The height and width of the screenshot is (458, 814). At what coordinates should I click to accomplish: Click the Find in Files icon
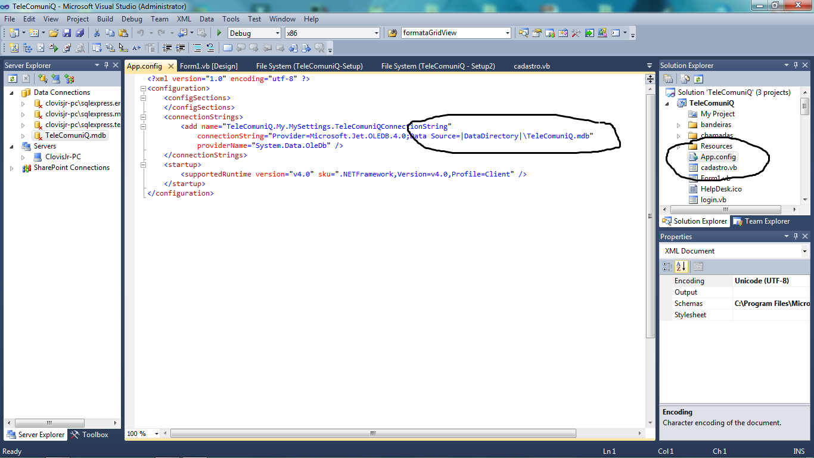pos(392,33)
